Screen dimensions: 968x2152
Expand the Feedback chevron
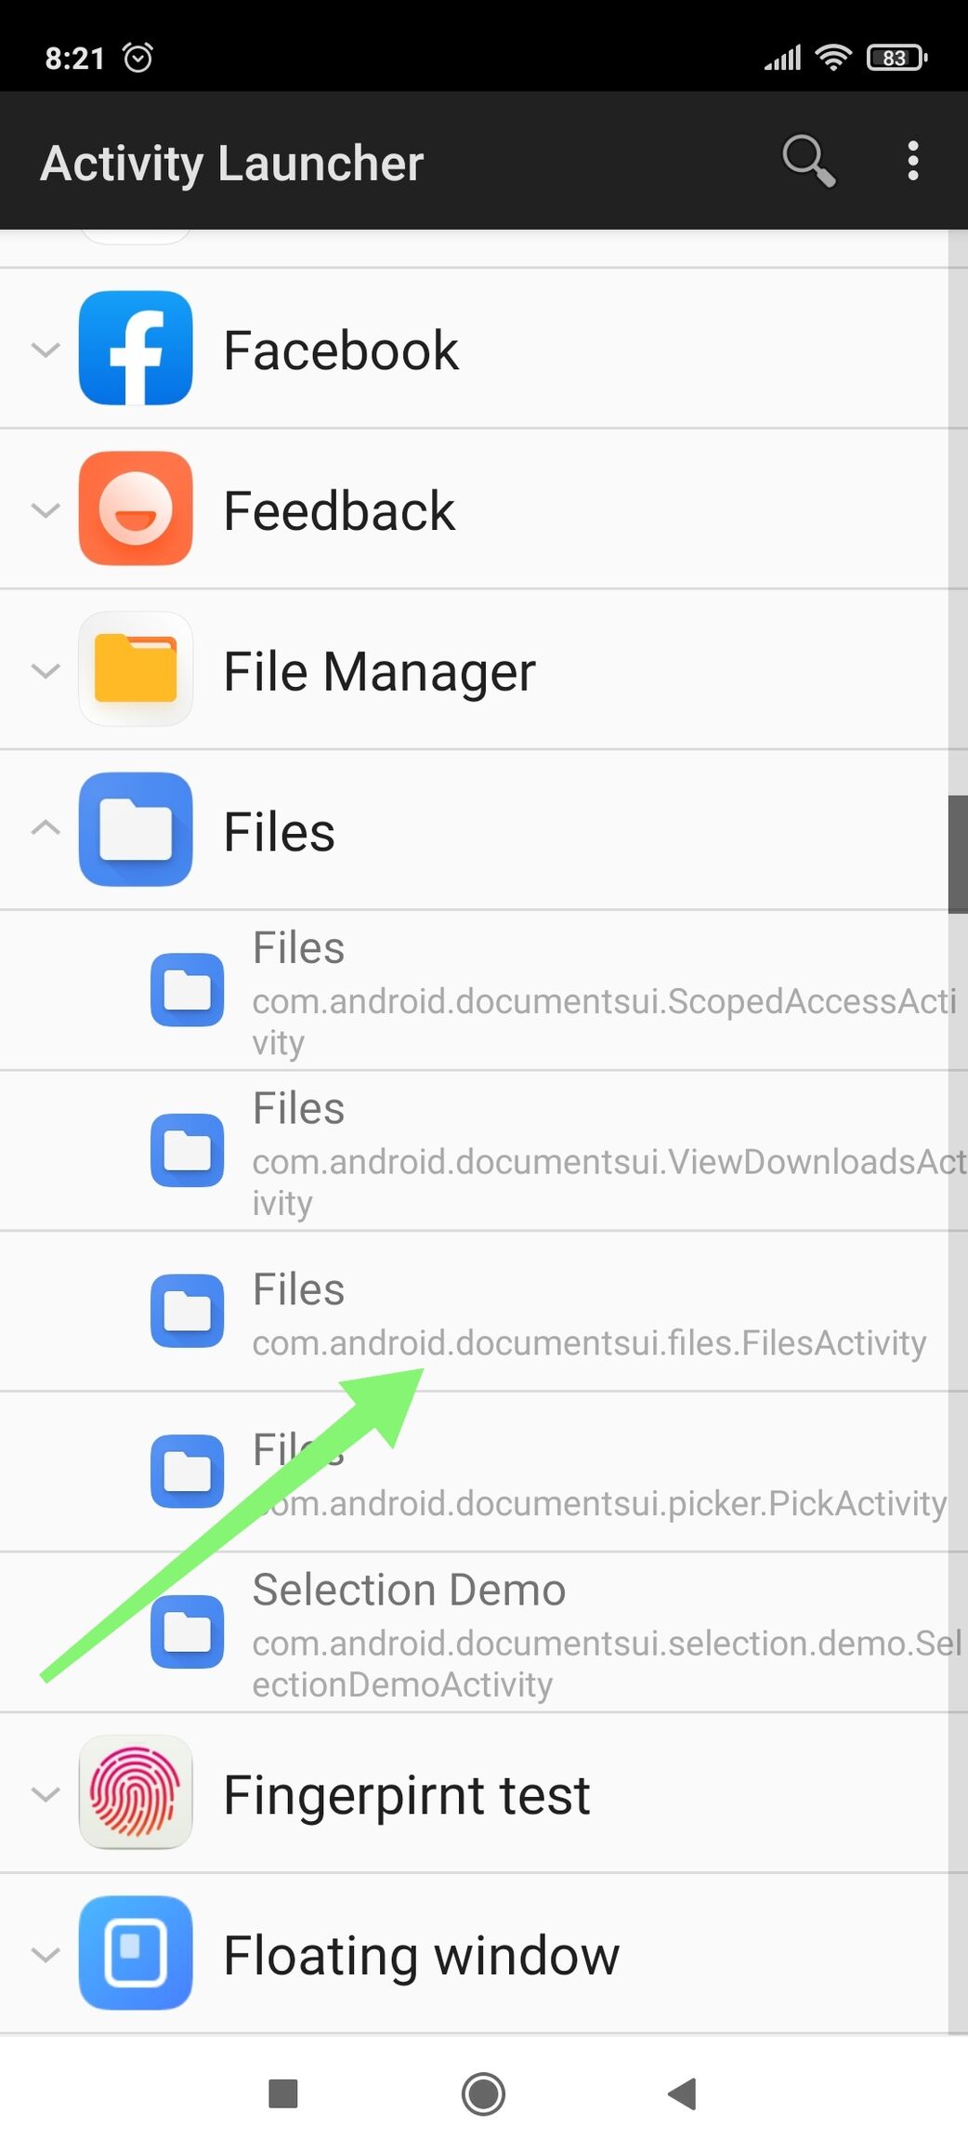(46, 509)
